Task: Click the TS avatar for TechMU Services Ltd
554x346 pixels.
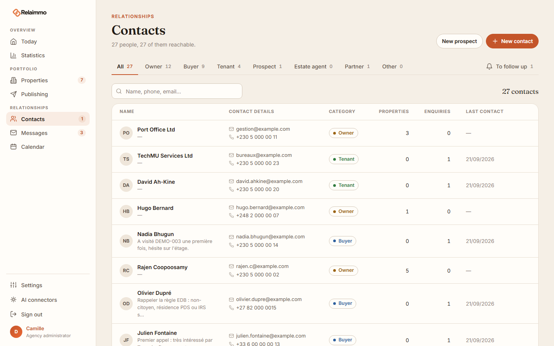Action: coord(126,159)
